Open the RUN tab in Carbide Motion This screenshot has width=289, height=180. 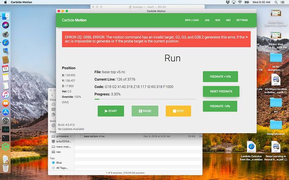tap(217, 20)
